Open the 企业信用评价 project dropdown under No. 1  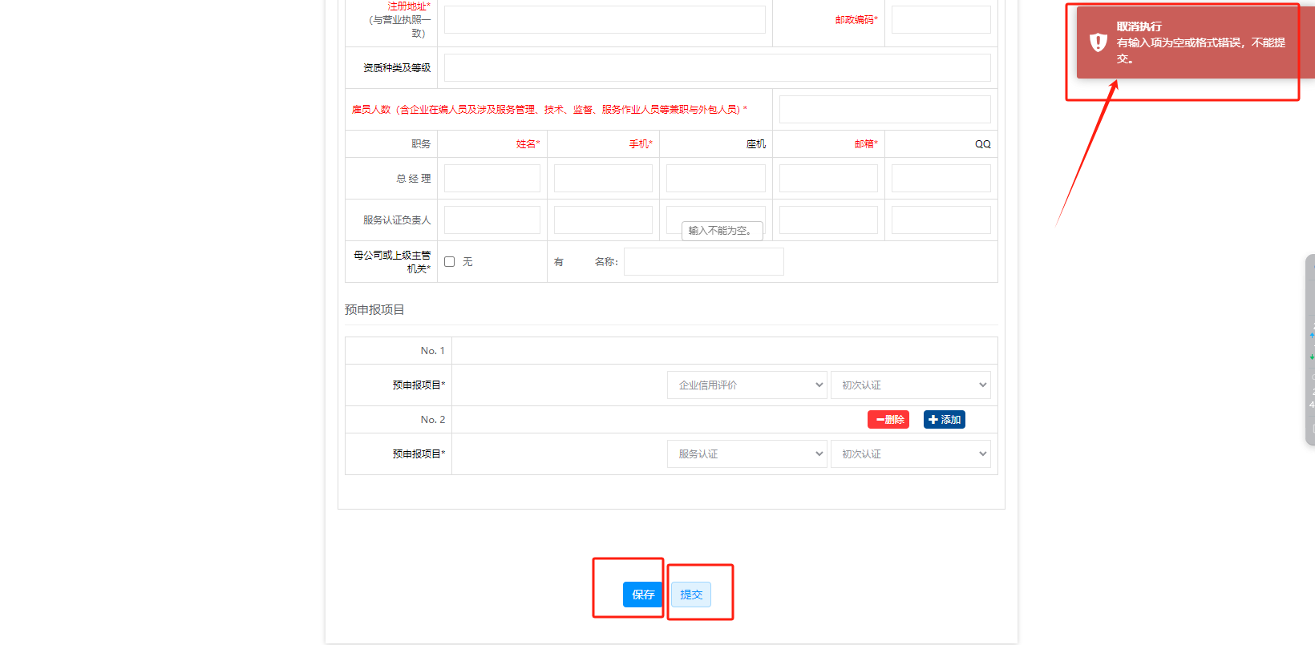747,385
